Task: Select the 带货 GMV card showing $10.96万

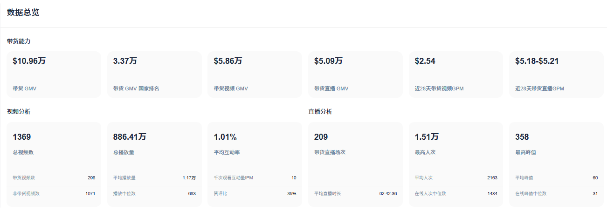Action: coord(54,74)
